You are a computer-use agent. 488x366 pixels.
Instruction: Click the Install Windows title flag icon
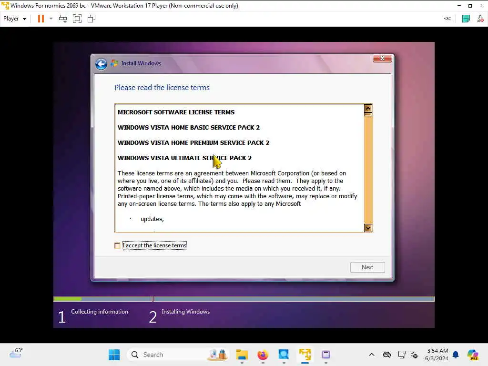[x=114, y=63]
